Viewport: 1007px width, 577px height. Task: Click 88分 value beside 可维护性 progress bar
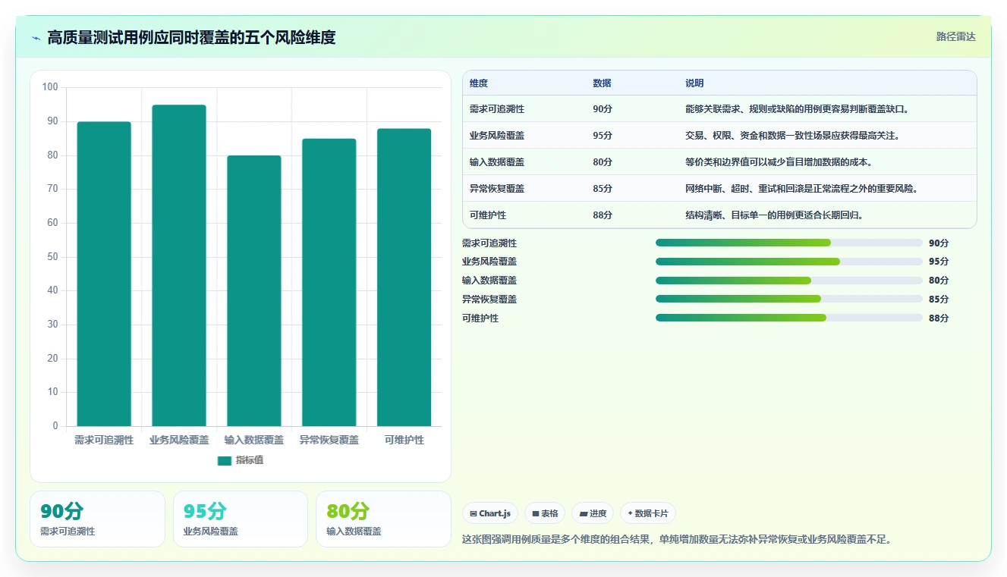coord(939,318)
